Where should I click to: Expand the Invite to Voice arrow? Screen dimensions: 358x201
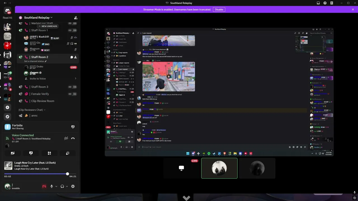[76, 79]
